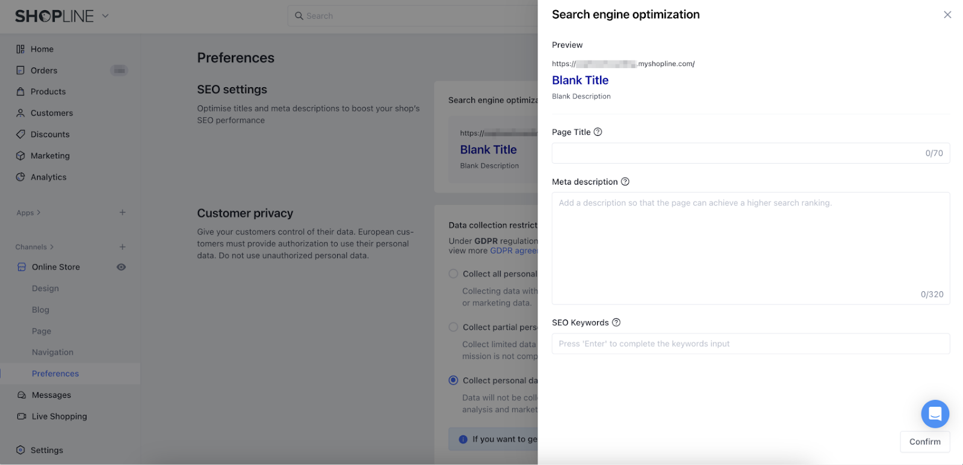This screenshot has width=963, height=465.
Task: Click the Meta description help icon
Action: [x=625, y=182]
